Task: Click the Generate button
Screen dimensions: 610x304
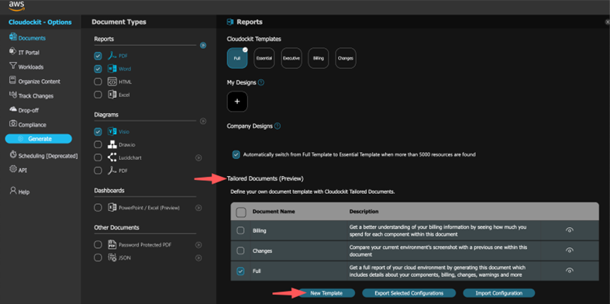Action: 39,139
